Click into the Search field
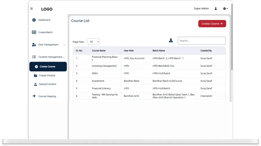This screenshot has height=146, width=261. pyautogui.click(x=202, y=41)
